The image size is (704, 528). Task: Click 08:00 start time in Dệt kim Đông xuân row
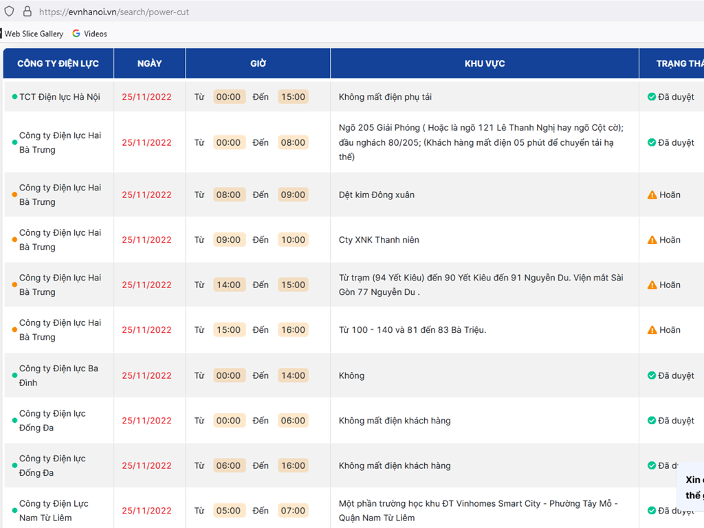click(228, 195)
